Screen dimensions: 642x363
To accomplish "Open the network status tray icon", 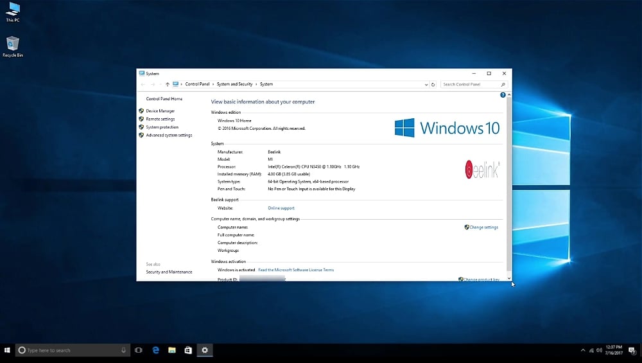I will tap(591, 350).
